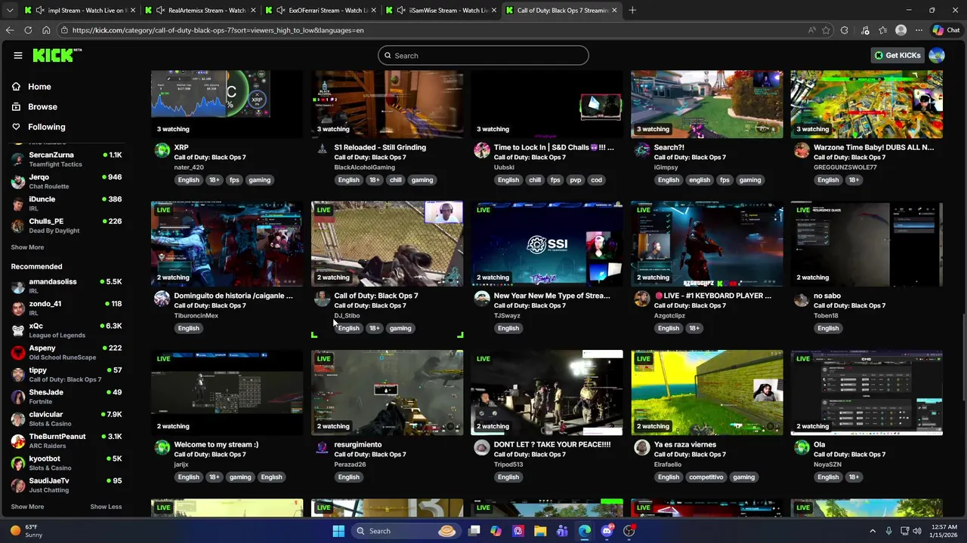Click Tripod513 channel name

(508, 465)
